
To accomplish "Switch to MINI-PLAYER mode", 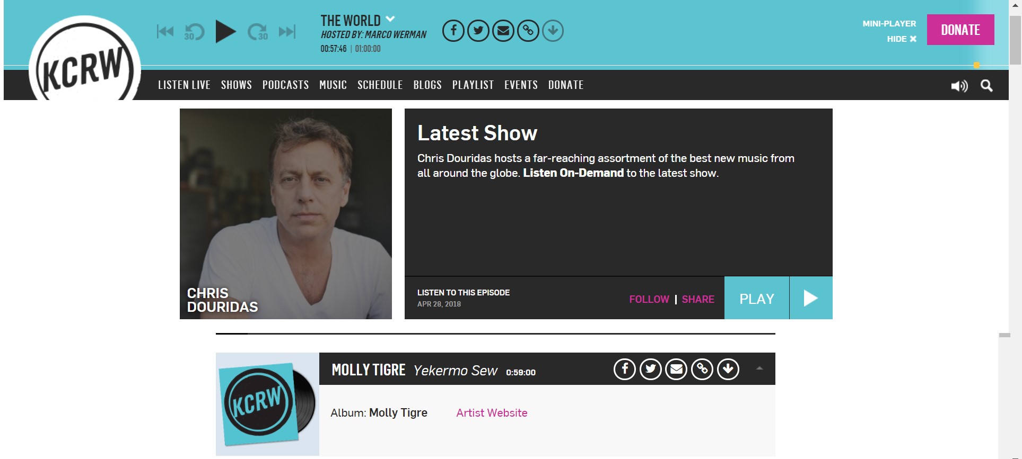I will (889, 24).
